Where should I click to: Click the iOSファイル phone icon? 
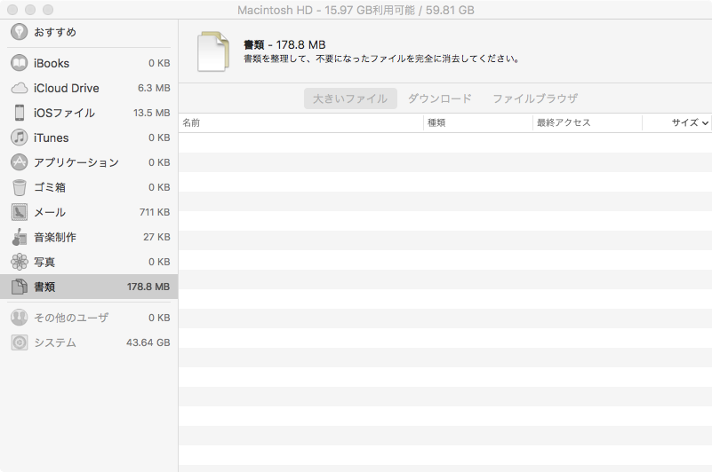pyautogui.click(x=19, y=113)
